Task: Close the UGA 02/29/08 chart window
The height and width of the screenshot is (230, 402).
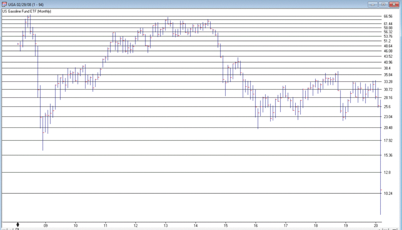Action: (394, 4)
